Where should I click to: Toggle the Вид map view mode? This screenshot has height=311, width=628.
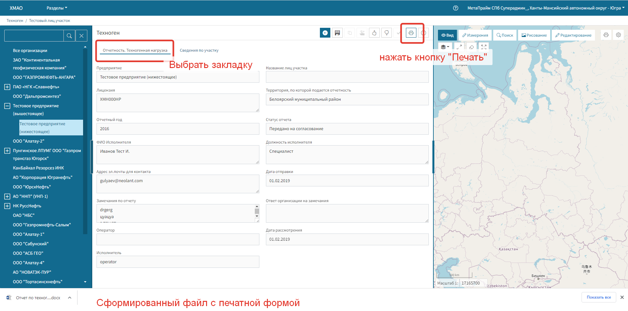pyautogui.click(x=447, y=35)
